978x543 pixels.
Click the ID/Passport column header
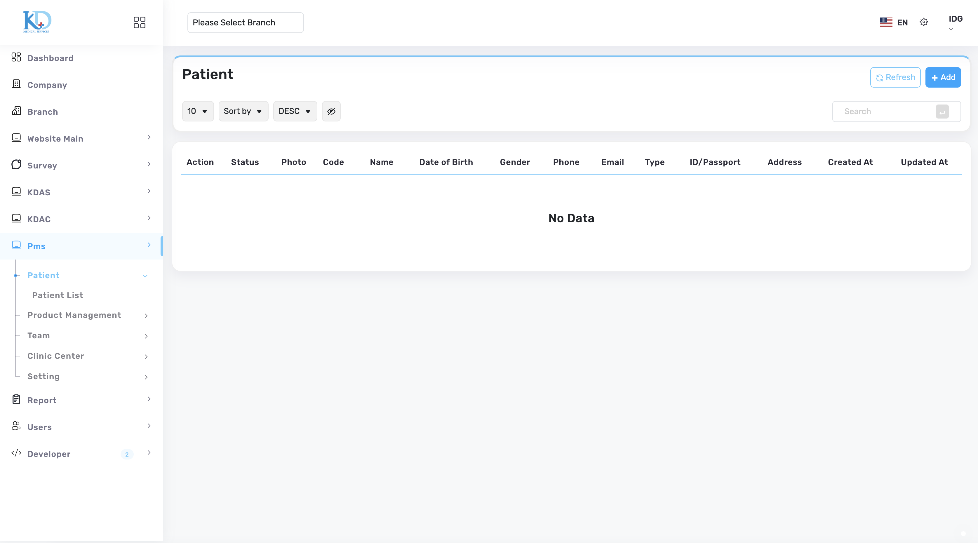(x=715, y=163)
